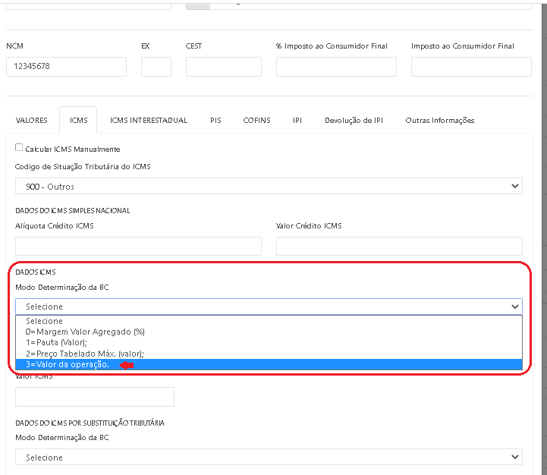Switch to Devolução de IPI tab
The width and height of the screenshot is (547, 475).
[x=354, y=121]
